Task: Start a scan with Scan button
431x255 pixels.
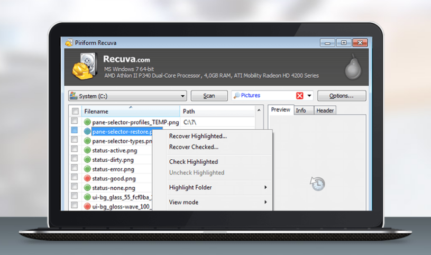Action: pos(209,96)
